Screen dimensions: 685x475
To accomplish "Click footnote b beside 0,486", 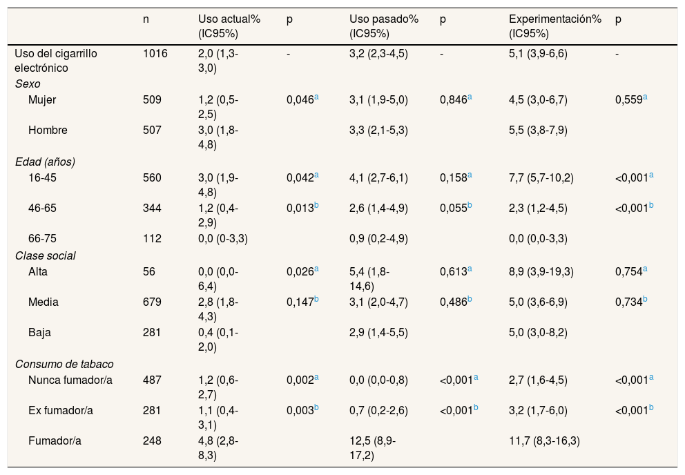I will pos(470,300).
